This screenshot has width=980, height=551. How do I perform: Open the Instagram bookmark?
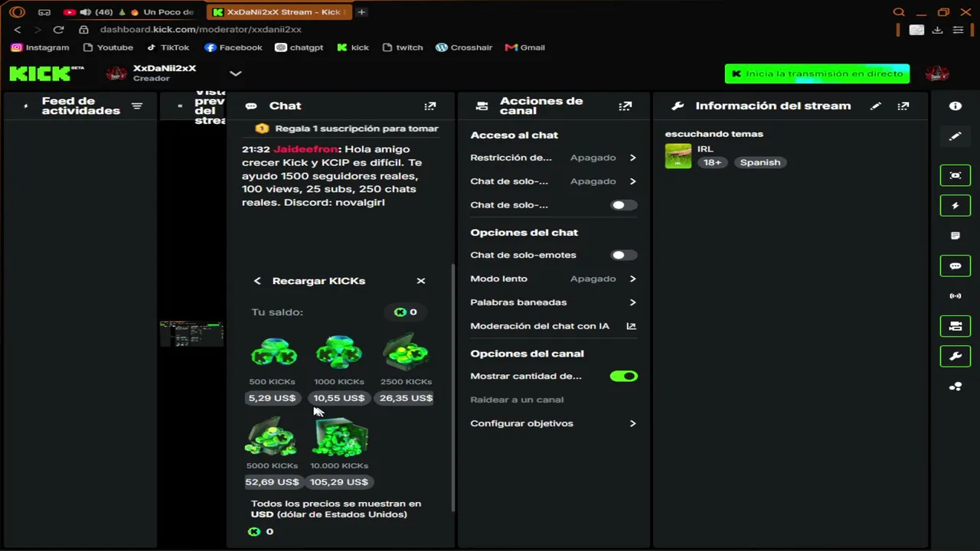tap(41, 47)
